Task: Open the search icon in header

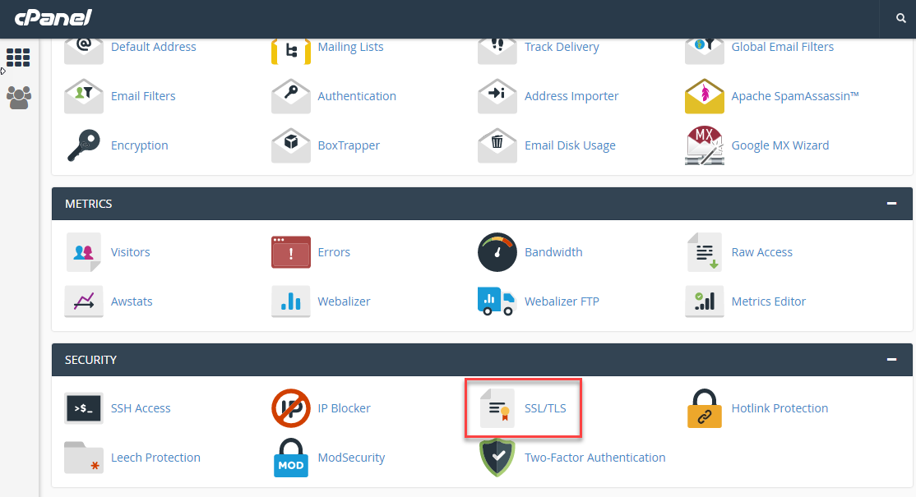Action: [901, 19]
